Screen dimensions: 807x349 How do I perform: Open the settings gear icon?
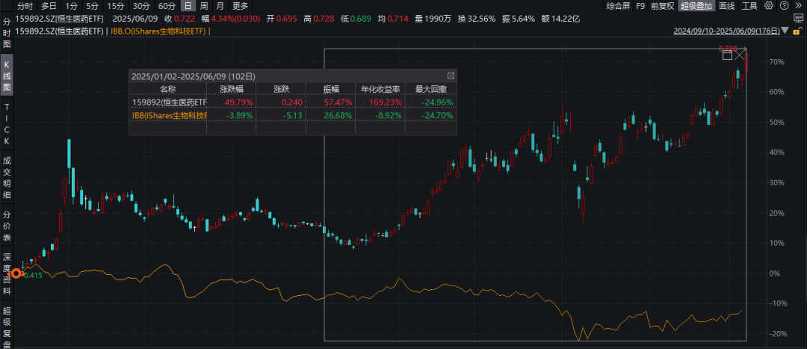(768, 6)
